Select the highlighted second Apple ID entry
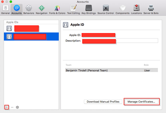 point(31,36)
